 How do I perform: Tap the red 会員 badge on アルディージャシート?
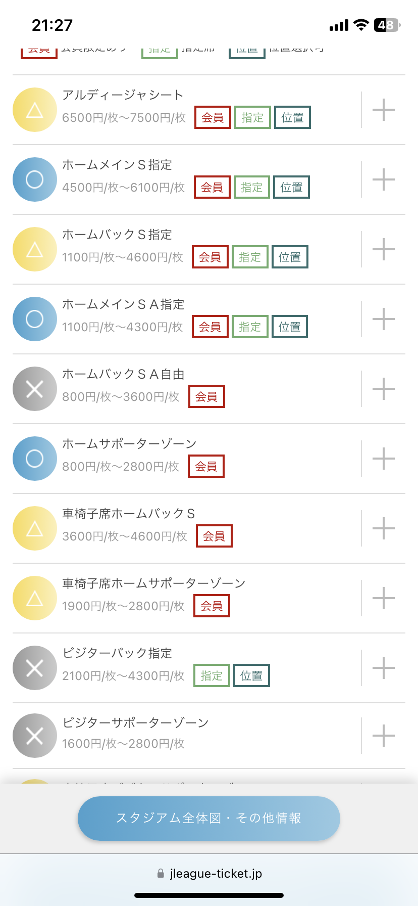pos(213,118)
